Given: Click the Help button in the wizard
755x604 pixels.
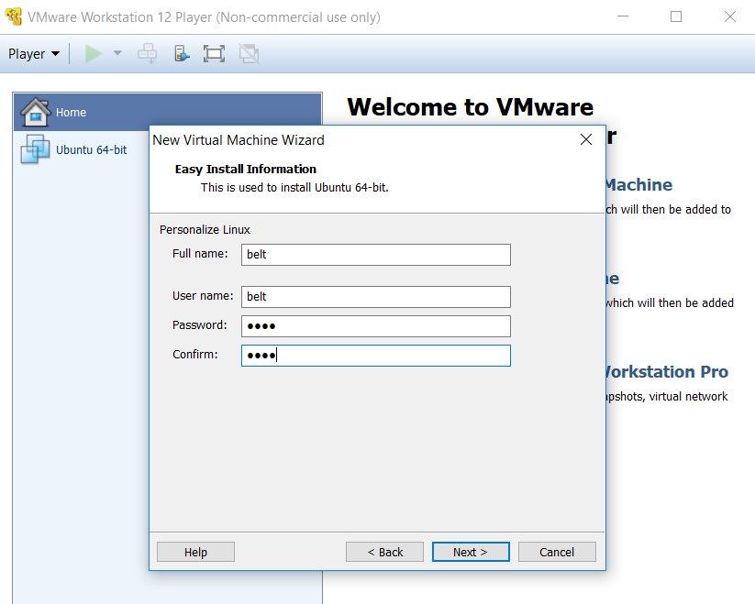Looking at the screenshot, I should [x=195, y=552].
